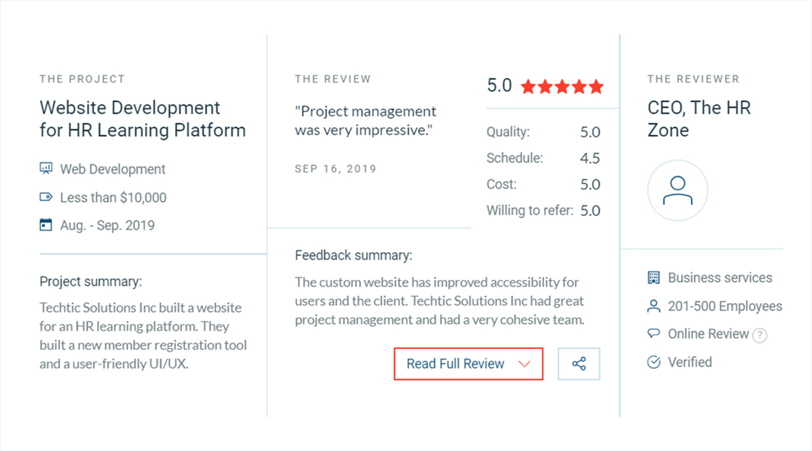Open Website Development for HR Learning Platform title
This screenshot has width=812, height=451.
pyautogui.click(x=142, y=118)
